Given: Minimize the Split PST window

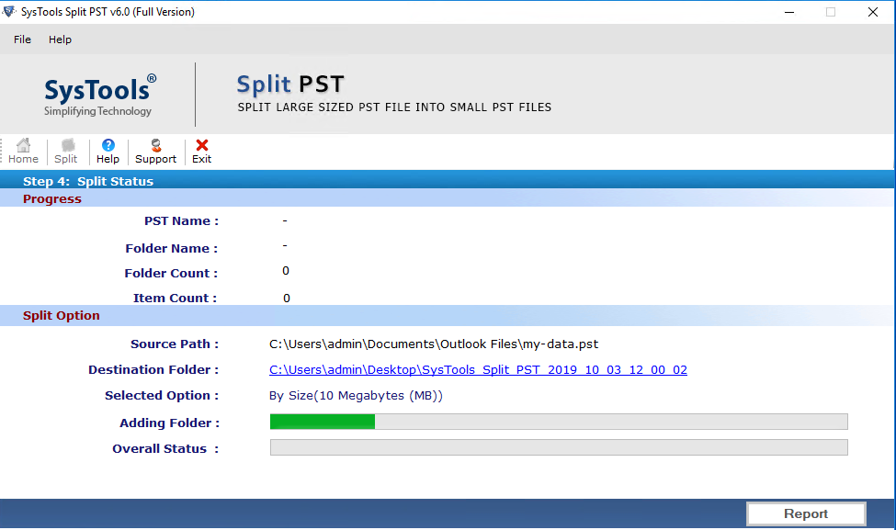Looking at the screenshot, I should click(x=789, y=12).
